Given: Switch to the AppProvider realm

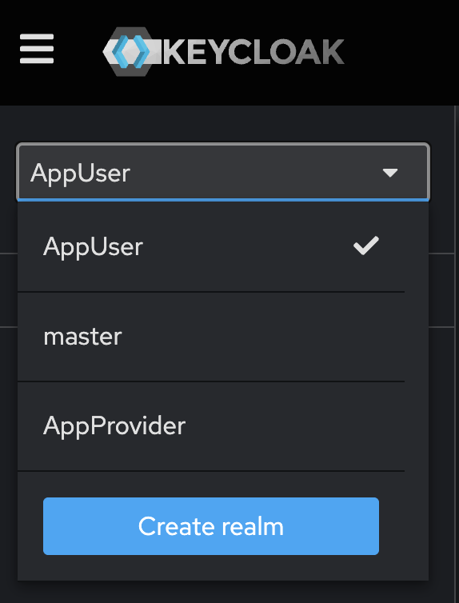Looking at the screenshot, I should (x=211, y=426).
